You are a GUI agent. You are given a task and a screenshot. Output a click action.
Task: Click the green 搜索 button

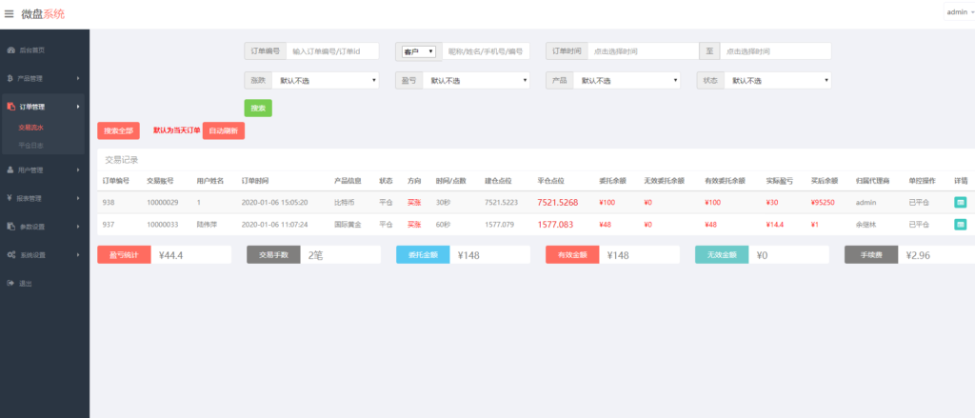(x=258, y=109)
